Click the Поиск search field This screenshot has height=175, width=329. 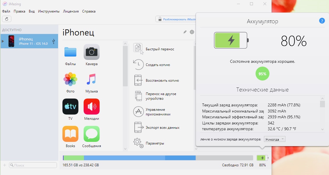click(x=33, y=165)
